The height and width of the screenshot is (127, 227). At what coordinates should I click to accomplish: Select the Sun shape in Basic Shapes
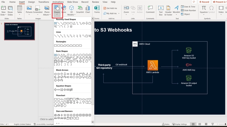click(80, 61)
